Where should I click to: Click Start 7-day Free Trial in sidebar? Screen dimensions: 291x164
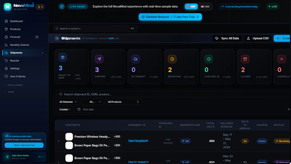(24, 145)
